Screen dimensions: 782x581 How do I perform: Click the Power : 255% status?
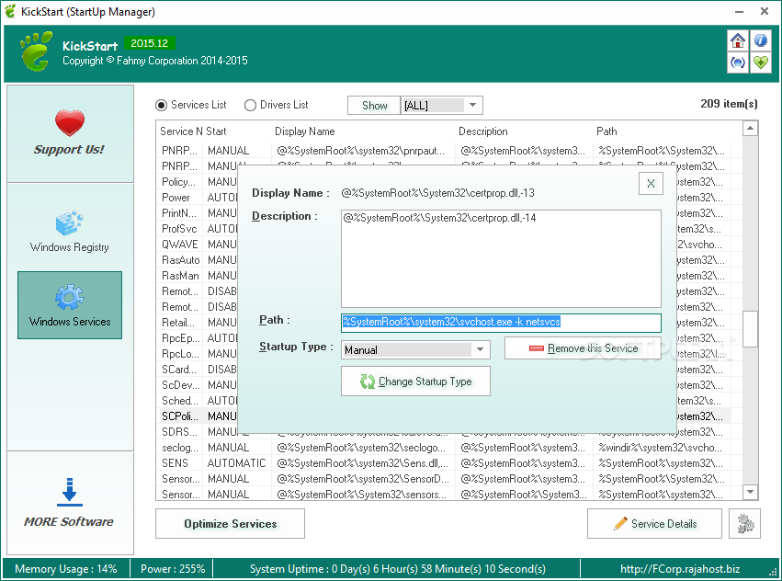tap(173, 569)
